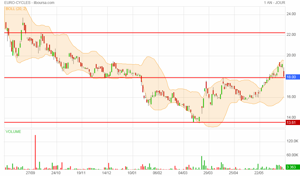Click the 14.00 price axis label
The width and height of the screenshot is (300, 176).
tap(291, 118)
